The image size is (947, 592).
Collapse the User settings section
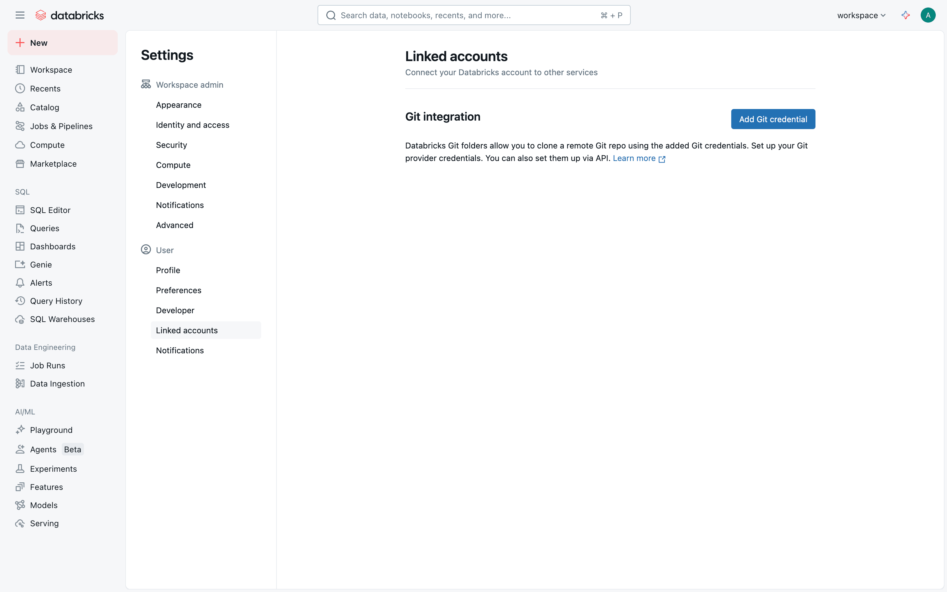(164, 250)
